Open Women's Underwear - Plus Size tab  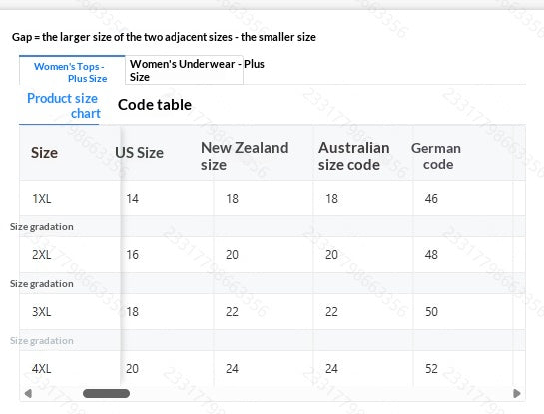184,70
